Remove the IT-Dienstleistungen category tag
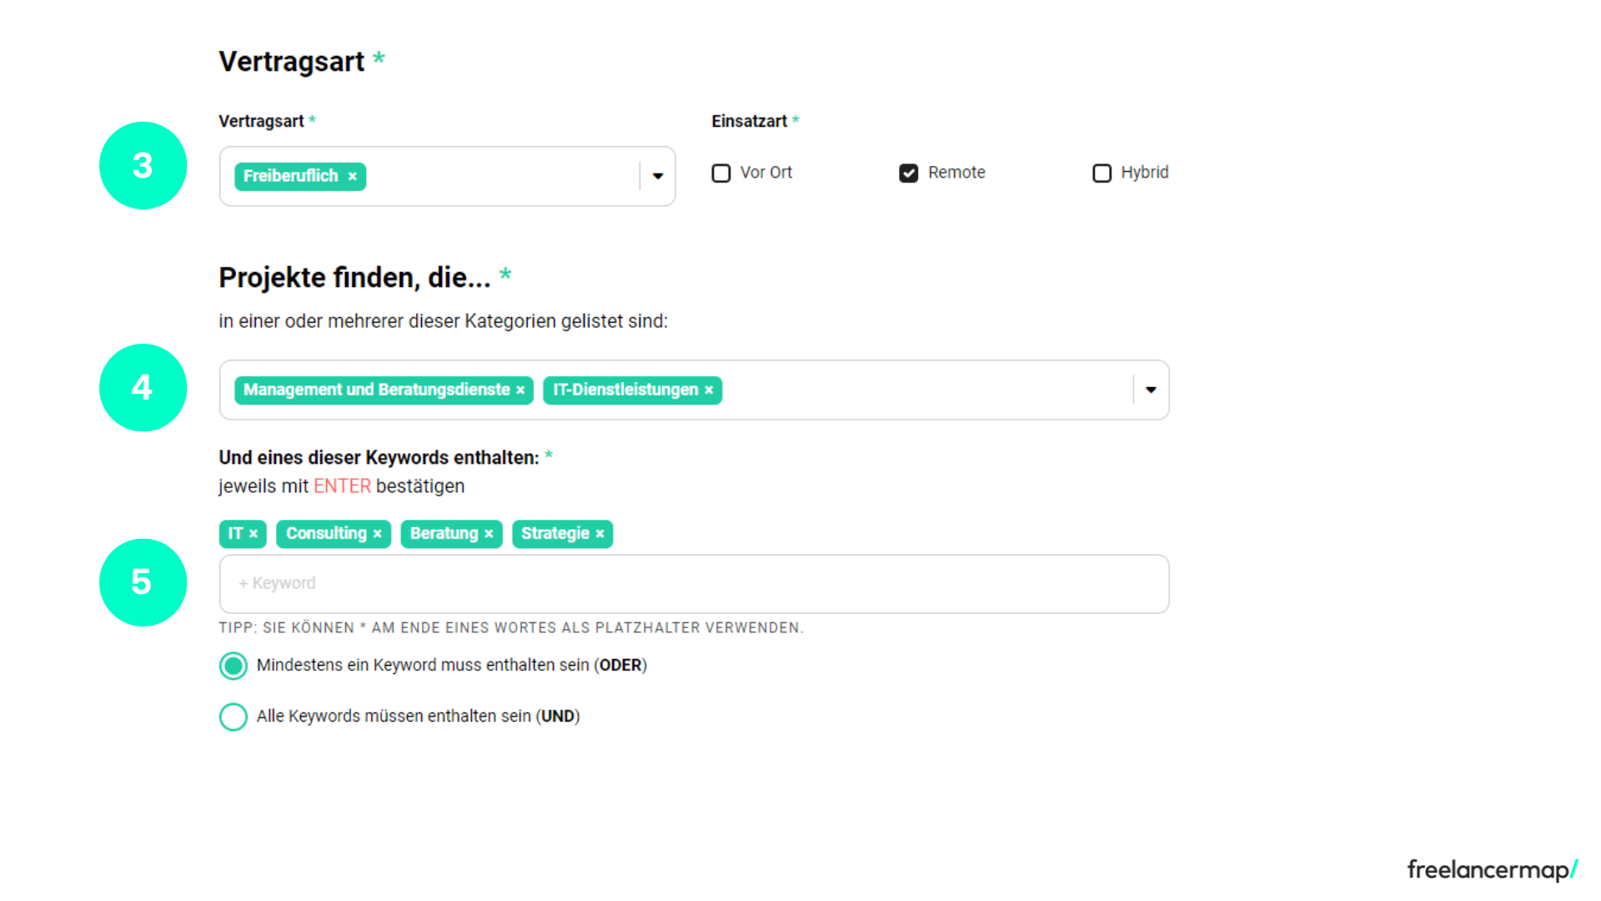Screen dimensions: 1601x901 click(708, 390)
